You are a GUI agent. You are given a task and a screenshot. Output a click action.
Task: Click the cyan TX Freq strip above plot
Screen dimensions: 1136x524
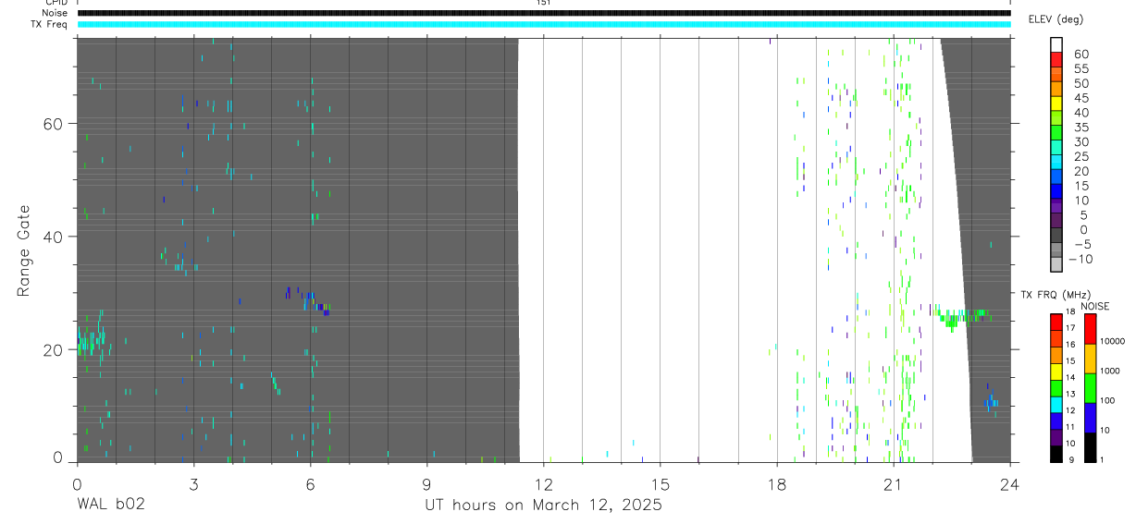tap(544, 24)
